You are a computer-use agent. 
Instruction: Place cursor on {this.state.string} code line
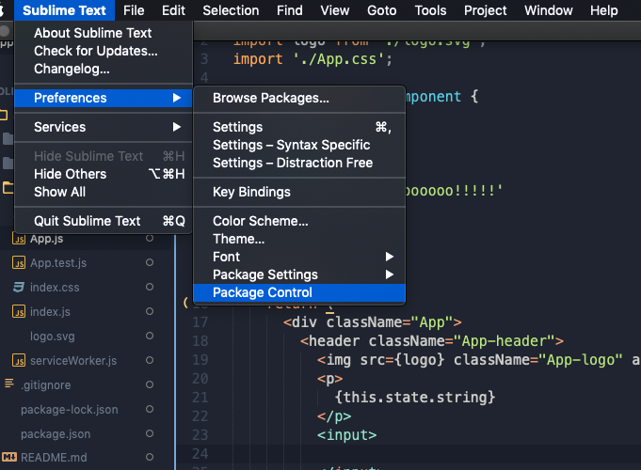click(x=414, y=397)
